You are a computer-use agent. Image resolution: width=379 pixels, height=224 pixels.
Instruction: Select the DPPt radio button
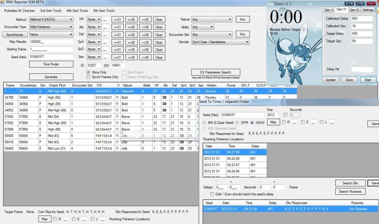[237, 123]
